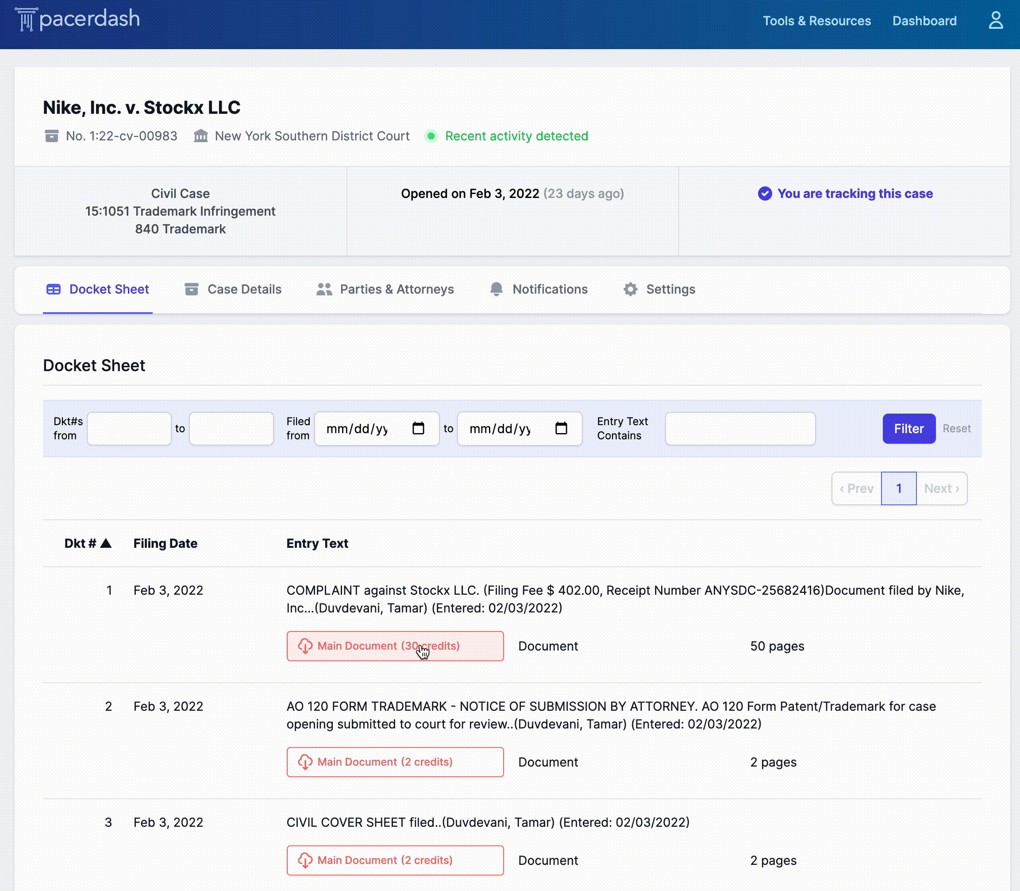This screenshot has height=891, width=1020.
Task: Click the pacerdash logo
Action: tap(77, 19)
